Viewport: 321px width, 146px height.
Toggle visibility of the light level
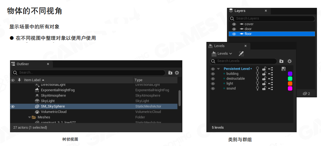pos(213,84)
